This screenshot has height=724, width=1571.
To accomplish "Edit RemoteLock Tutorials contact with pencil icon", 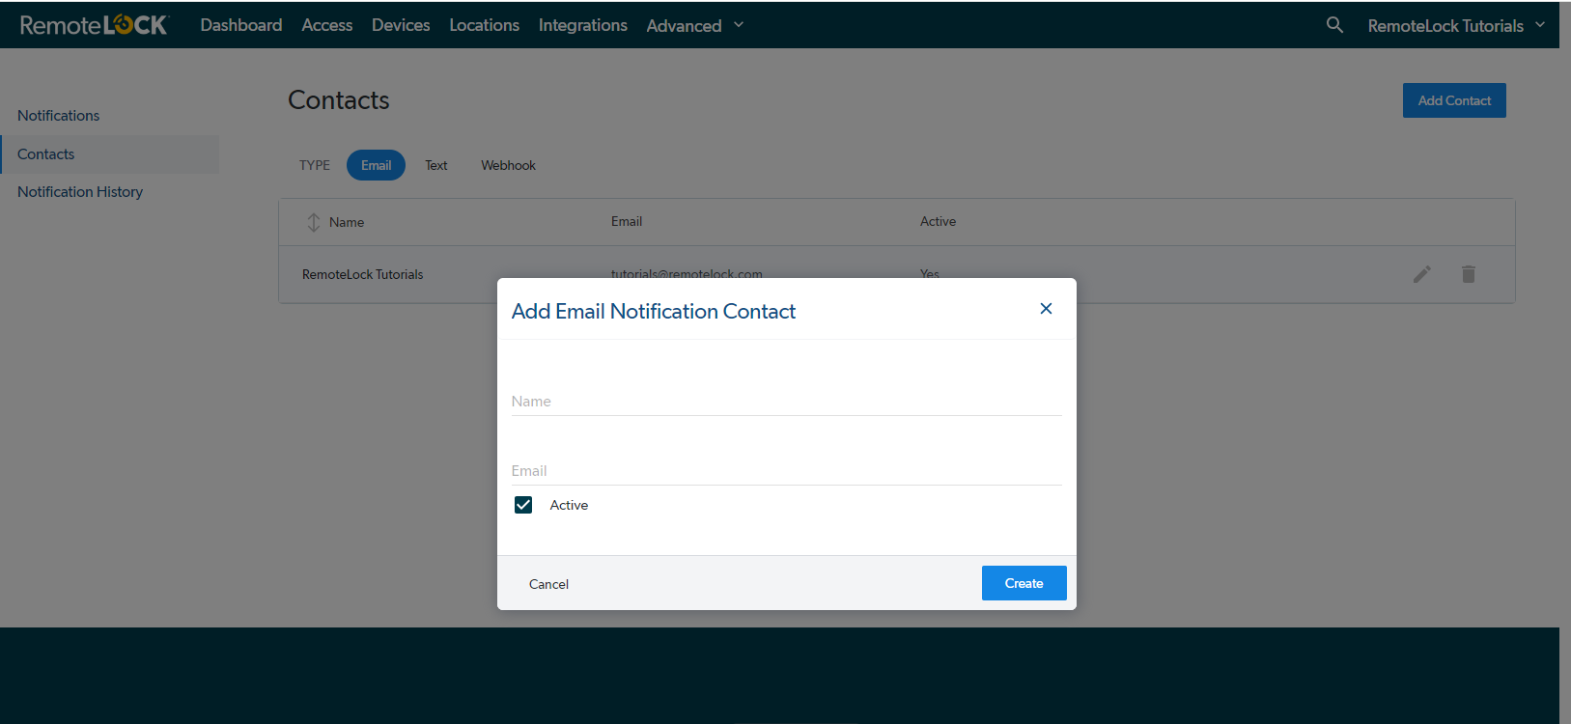I will (1421, 274).
